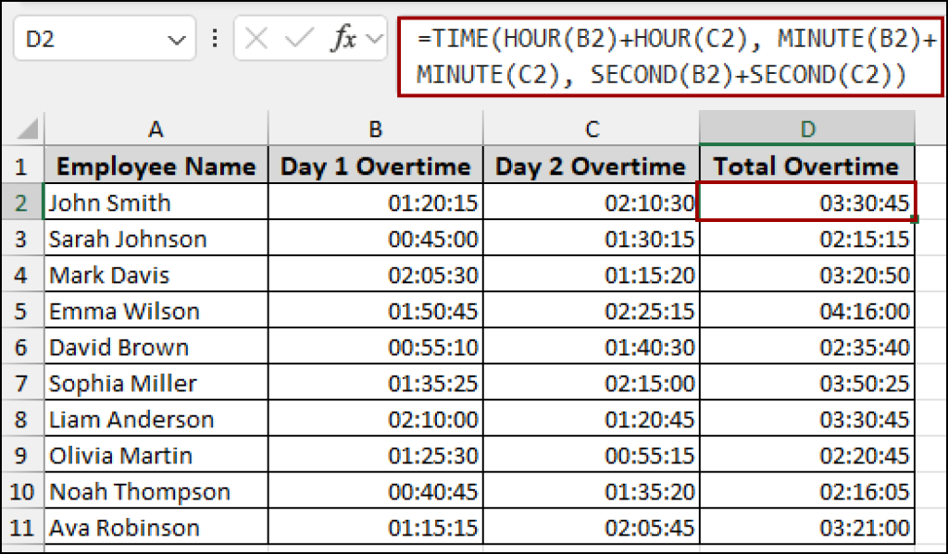Click the John Smith cell
The image size is (948, 554).
[x=156, y=203]
